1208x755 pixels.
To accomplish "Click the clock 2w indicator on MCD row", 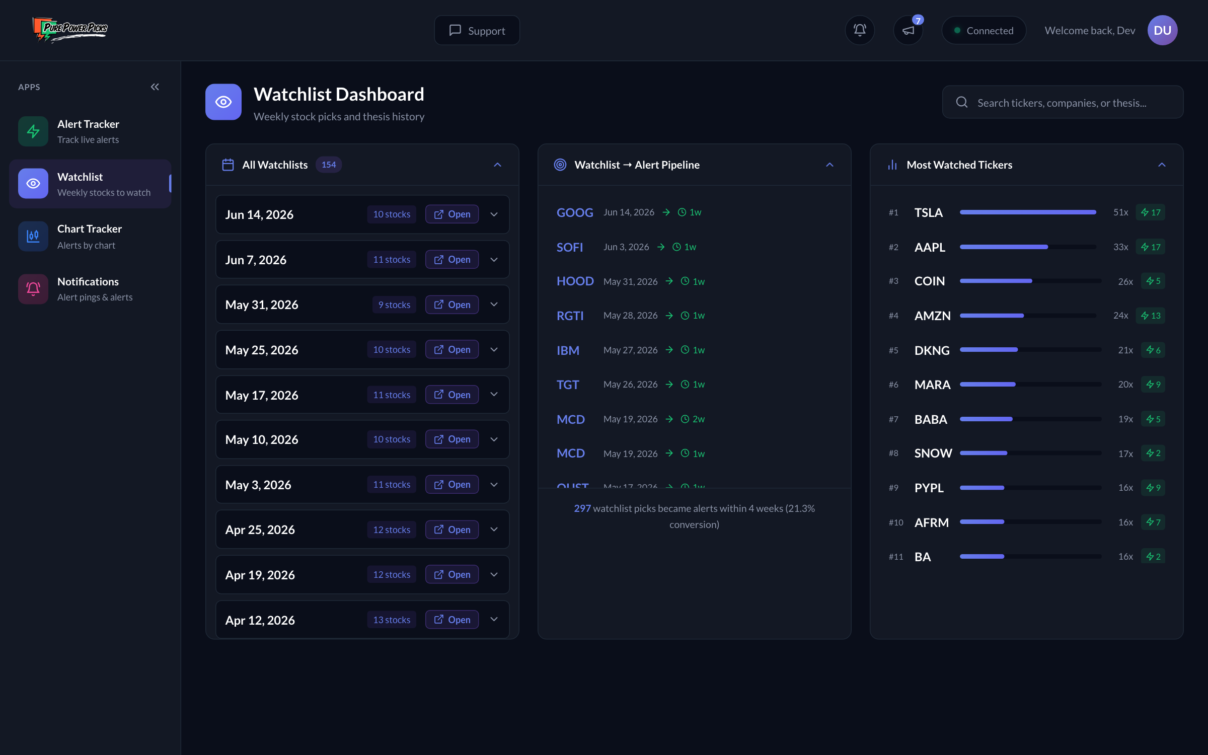I will pos(693,419).
